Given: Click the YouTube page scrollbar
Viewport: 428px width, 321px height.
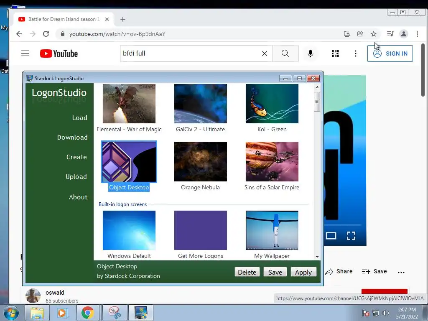Looking at the screenshot, I should (423, 70).
